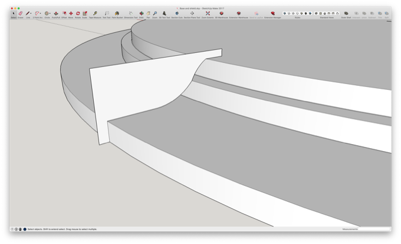Choose the Eraser tool

click(x=21, y=14)
